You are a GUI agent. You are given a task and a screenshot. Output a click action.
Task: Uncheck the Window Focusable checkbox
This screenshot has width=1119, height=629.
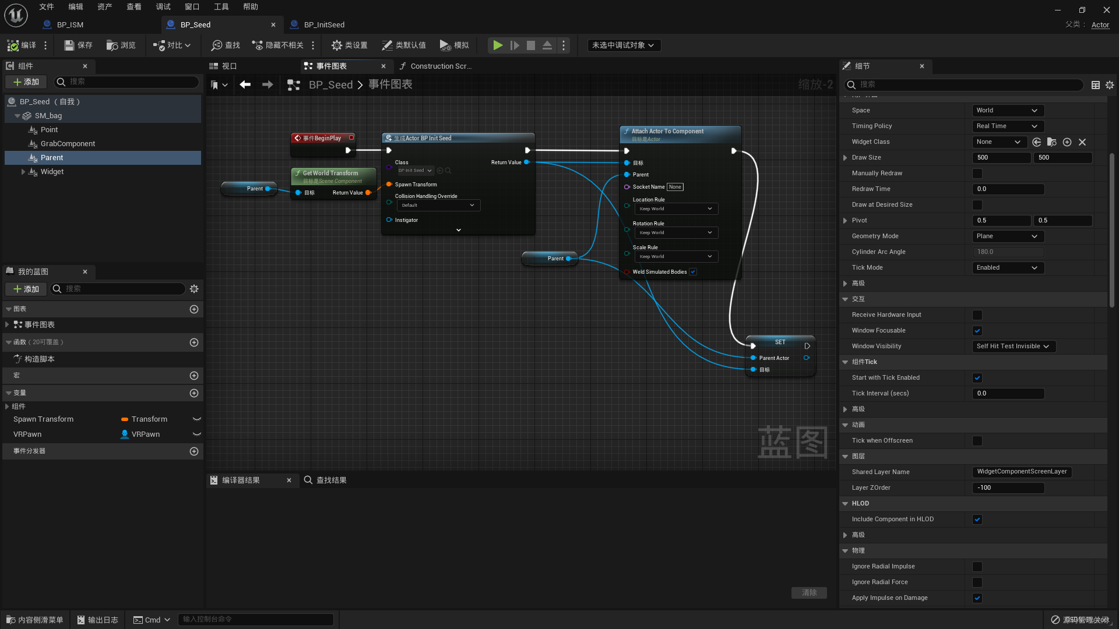pyautogui.click(x=977, y=331)
